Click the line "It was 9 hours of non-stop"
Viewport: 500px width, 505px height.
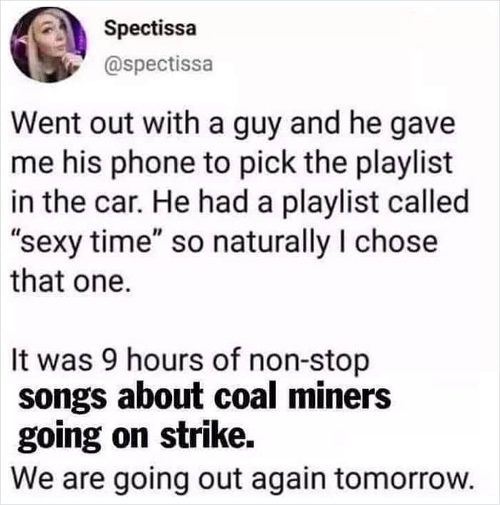coord(191,359)
